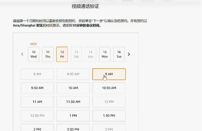
Task: Go to previous week with left chevron
Action: point(22,54)
